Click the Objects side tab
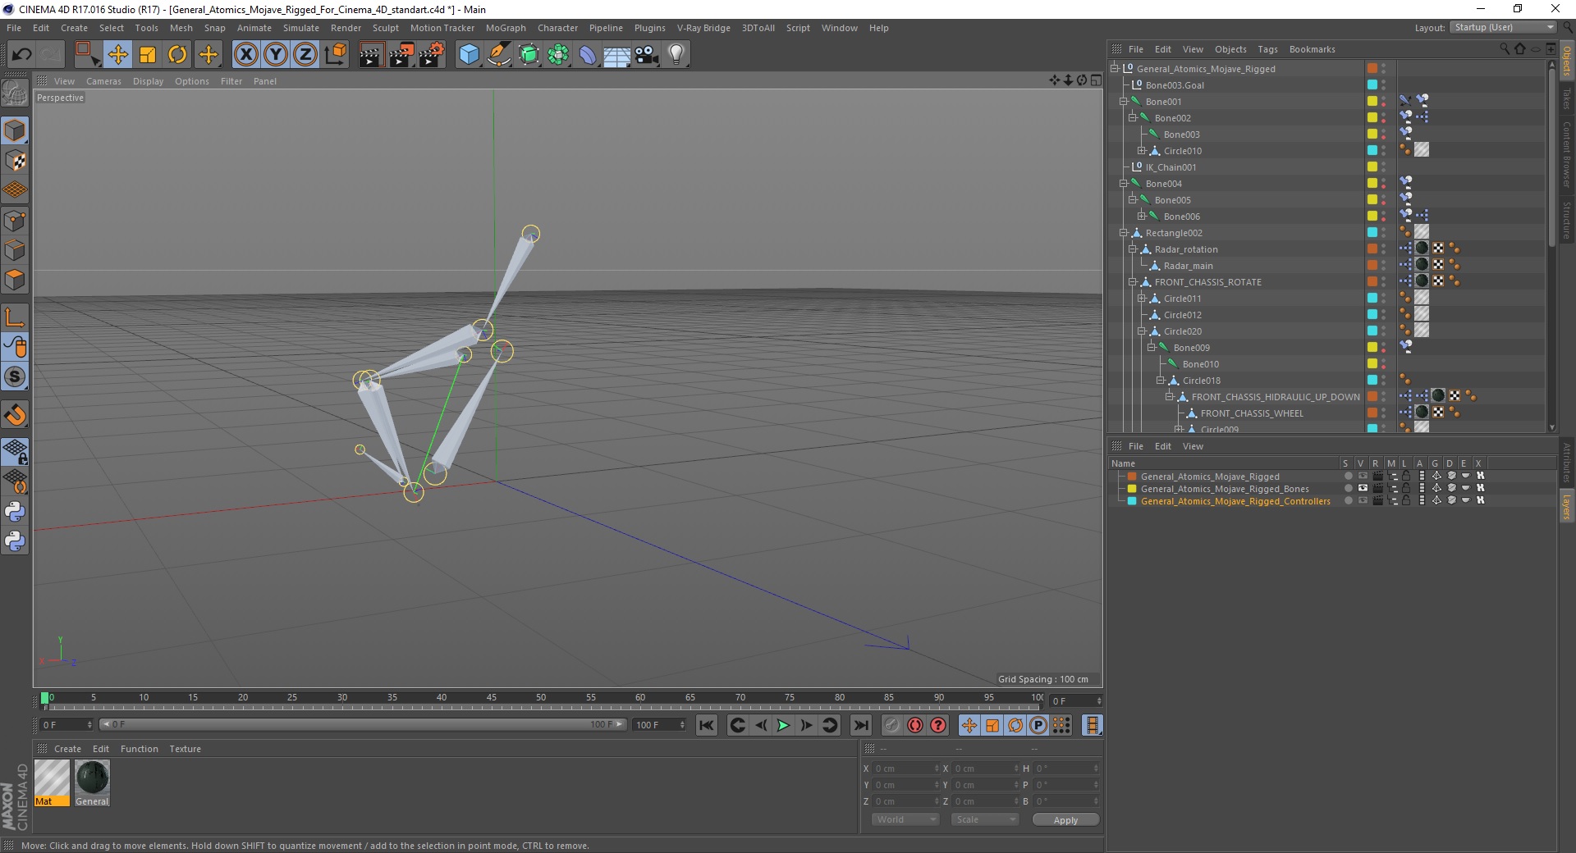The width and height of the screenshot is (1576, 853). click(x=1567, y=62)
